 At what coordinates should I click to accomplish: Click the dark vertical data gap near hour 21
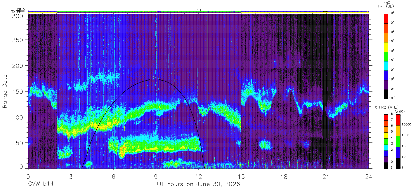pos(325,91)
